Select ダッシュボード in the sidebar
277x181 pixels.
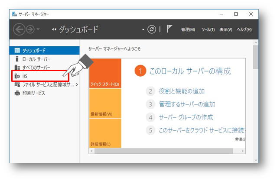(x=45, y=51)
